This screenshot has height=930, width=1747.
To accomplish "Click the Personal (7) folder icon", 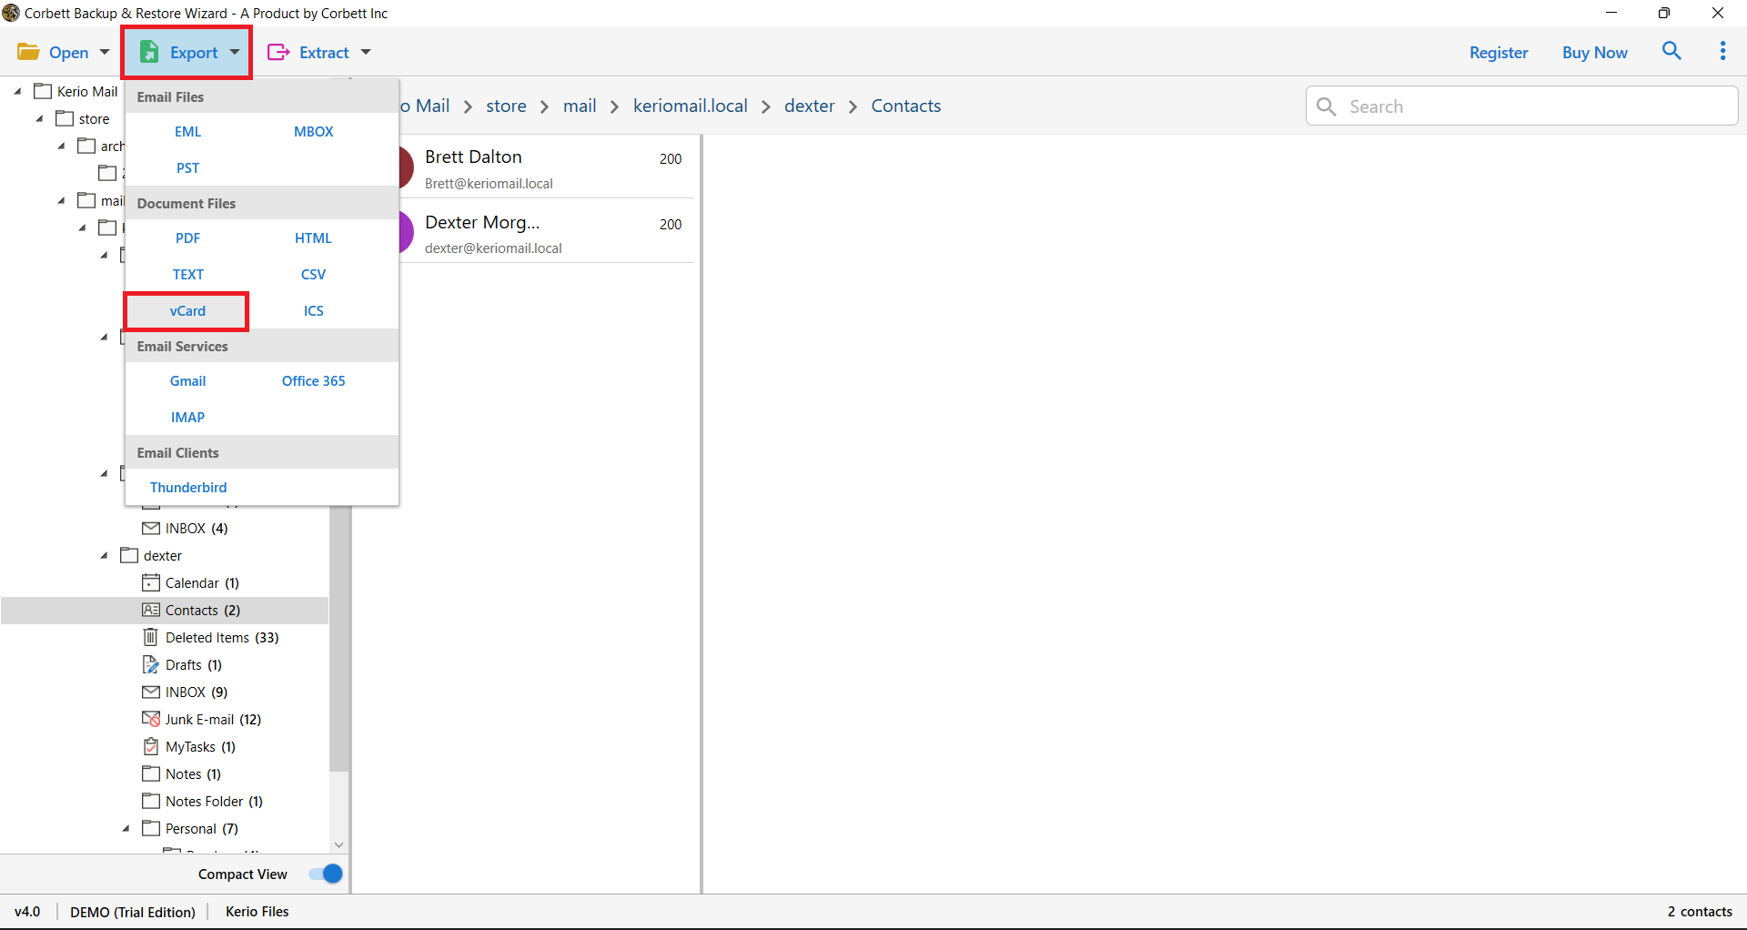I will [x=151, y=828].
